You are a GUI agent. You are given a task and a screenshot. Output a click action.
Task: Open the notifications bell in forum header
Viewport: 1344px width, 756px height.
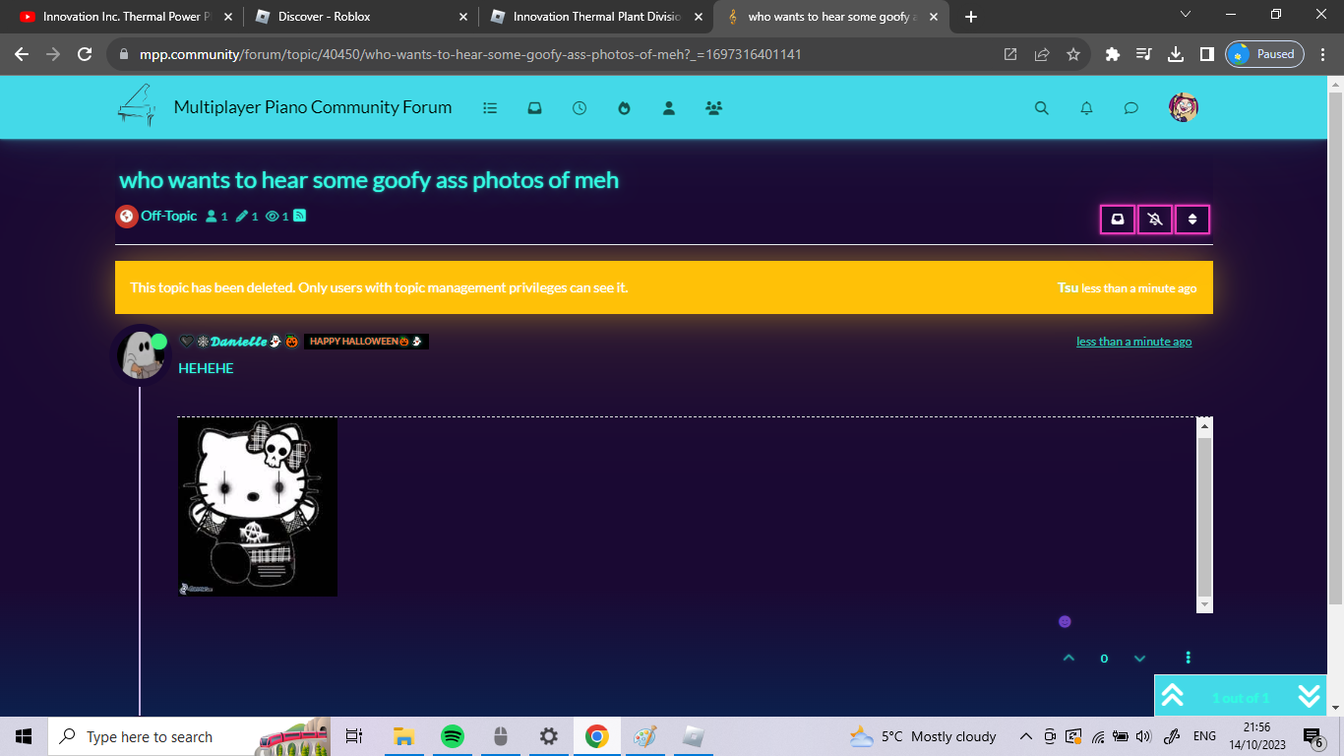click(x=1086, y=108)
